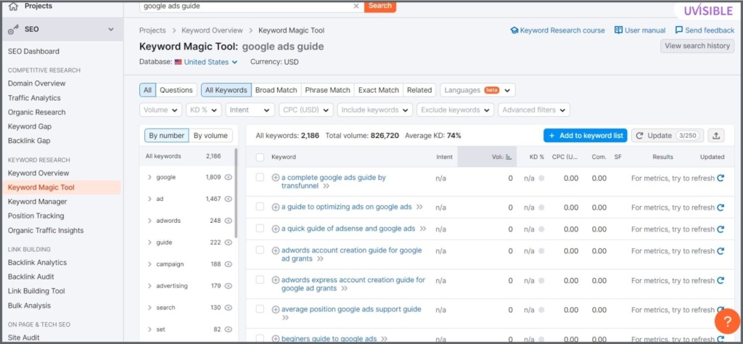Screen dimensions: 743x344
Task: Open Position Tracking in sidebar
Action: click(x=36, y=216)
